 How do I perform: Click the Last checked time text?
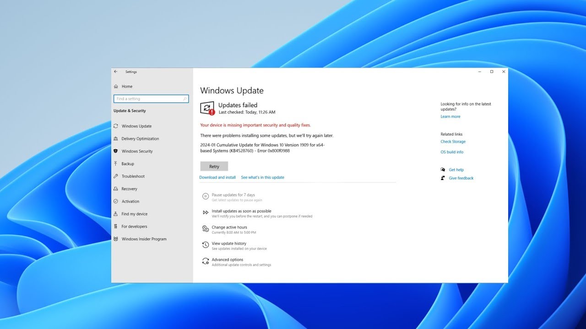247,112
